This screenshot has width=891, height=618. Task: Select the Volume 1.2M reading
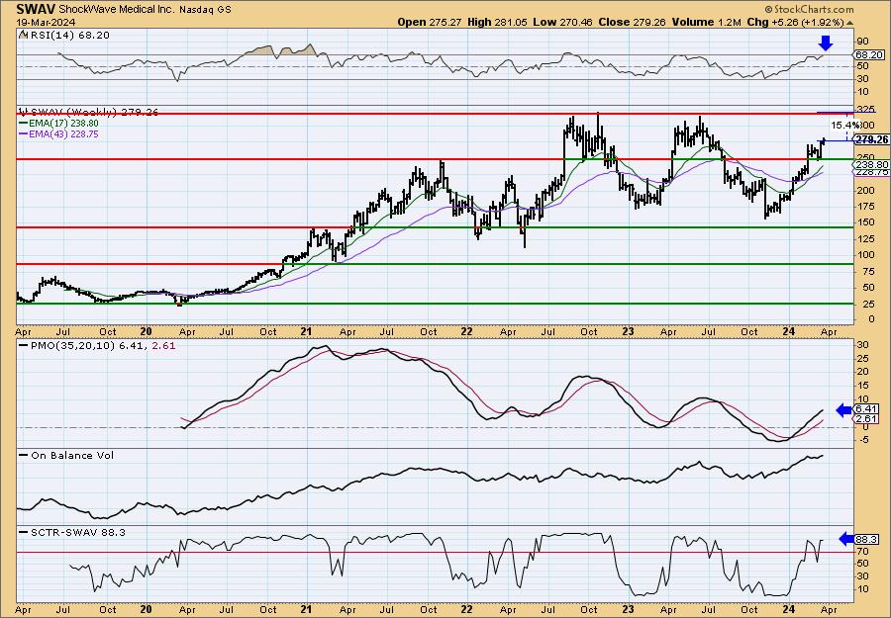tap(706, 22)
